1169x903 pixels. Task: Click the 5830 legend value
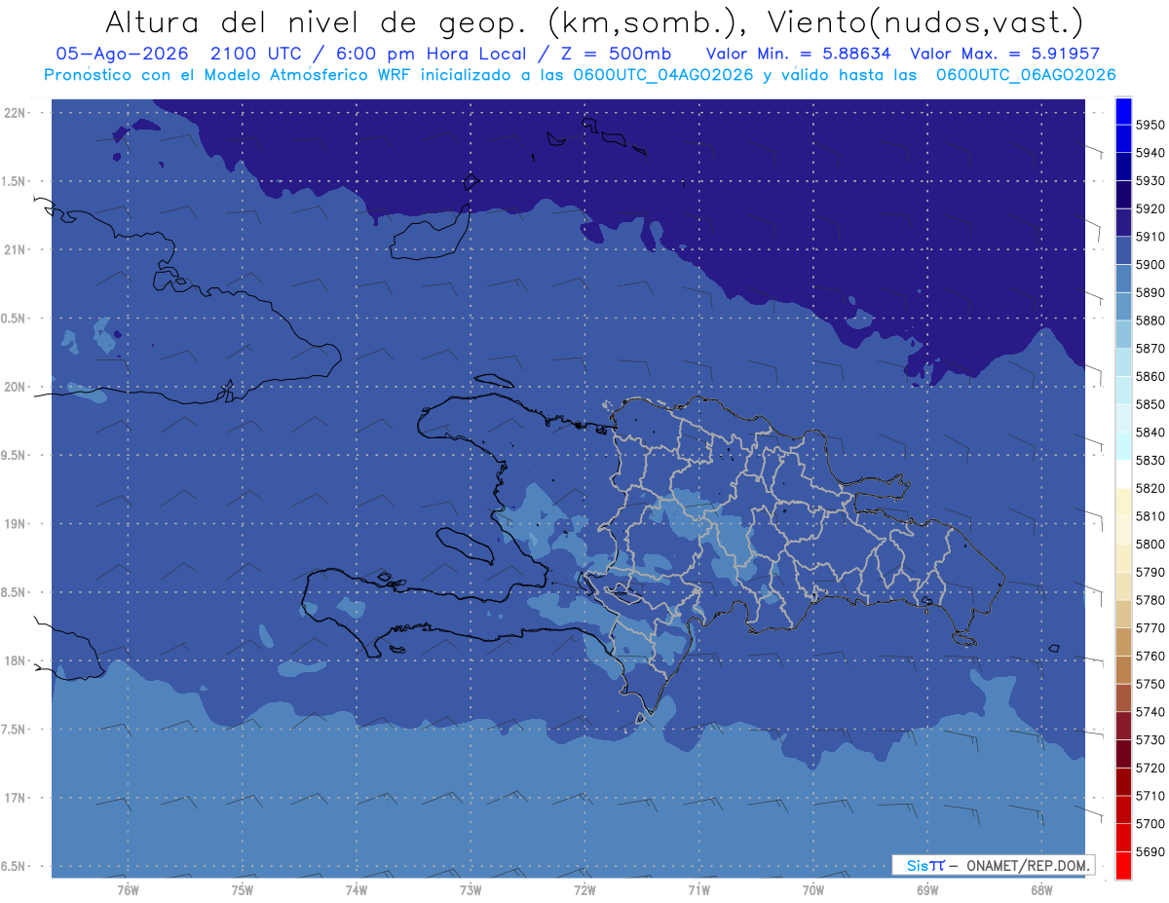(x=1150, y=460)
